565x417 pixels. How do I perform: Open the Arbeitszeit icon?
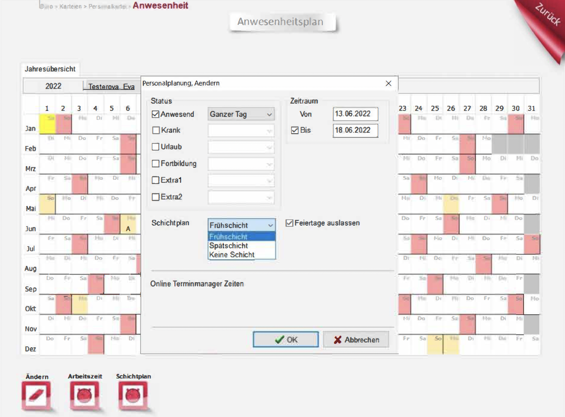(84, 395)
